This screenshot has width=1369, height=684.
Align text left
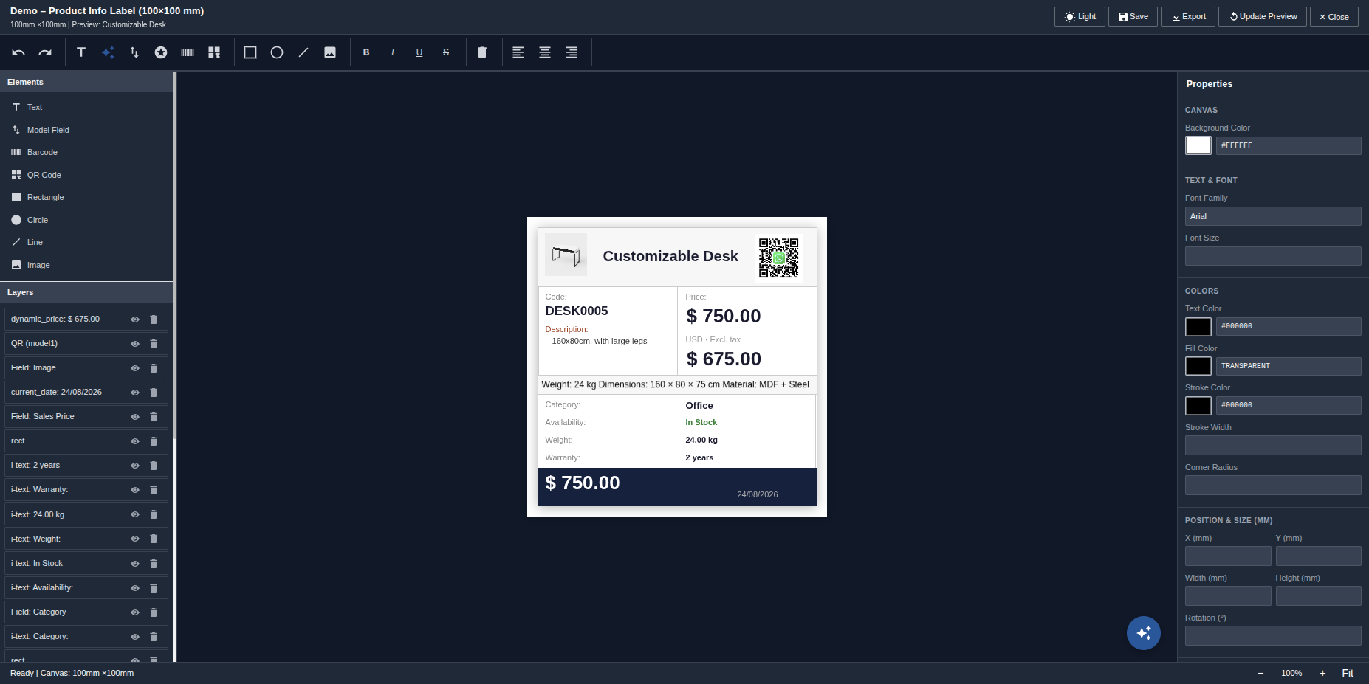point(518,52)
